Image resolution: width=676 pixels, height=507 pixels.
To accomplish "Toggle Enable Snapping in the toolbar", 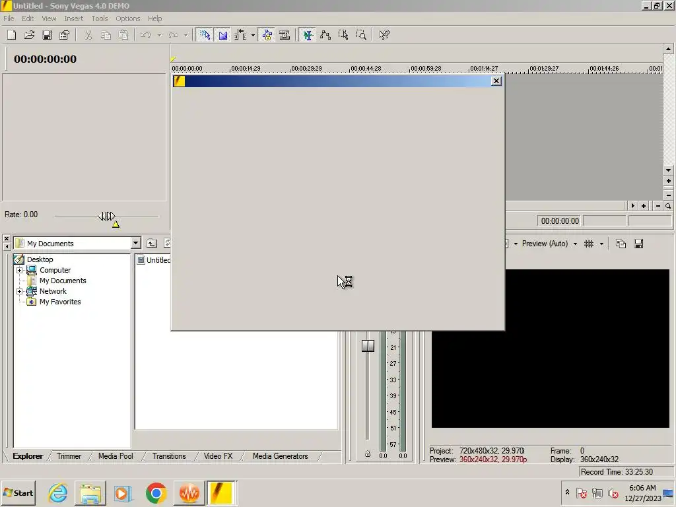I will tap(205, 35).
